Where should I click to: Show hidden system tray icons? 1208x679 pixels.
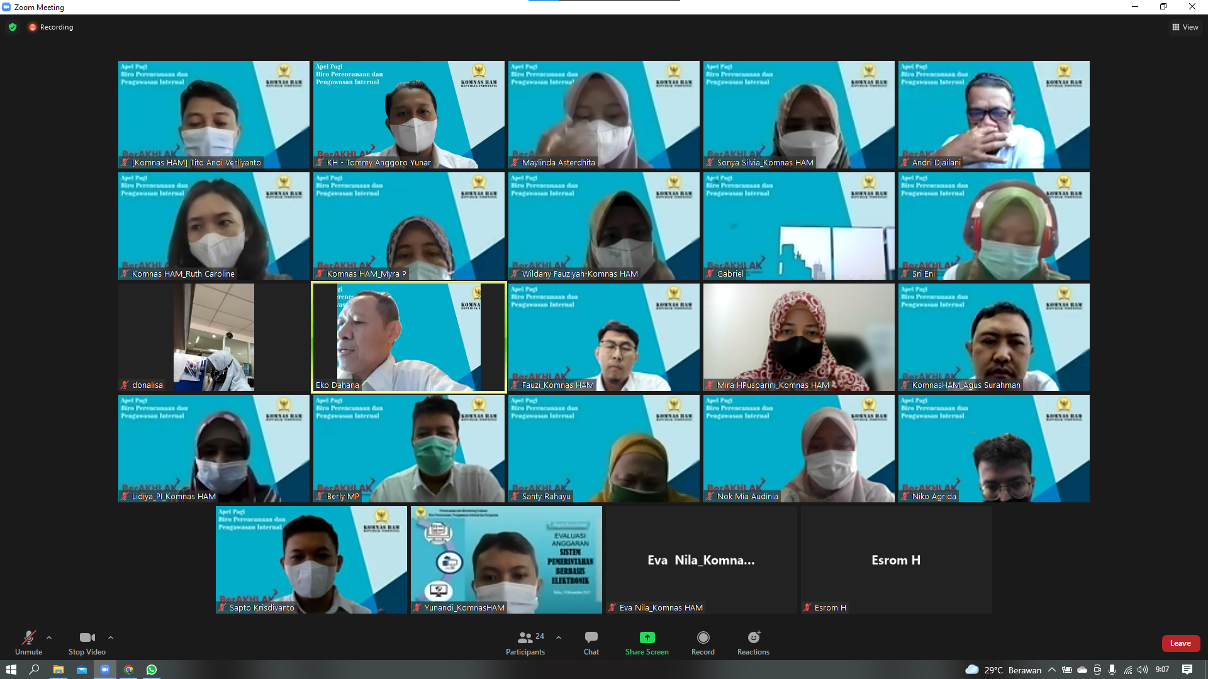coord(1051,670)
